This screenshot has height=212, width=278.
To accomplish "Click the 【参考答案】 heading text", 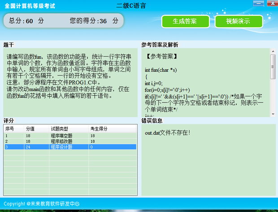I will click(162, 57).
